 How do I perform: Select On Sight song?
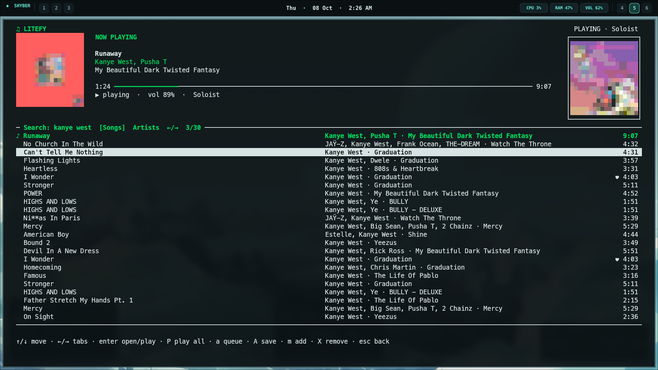39,317
